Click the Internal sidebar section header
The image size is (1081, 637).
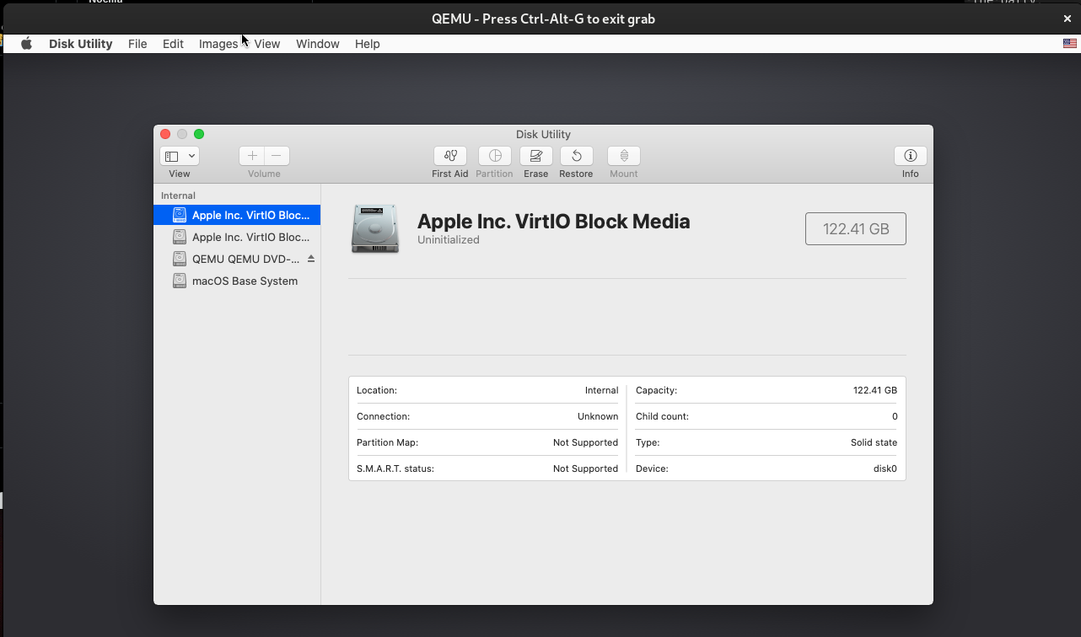click(178, 195)
